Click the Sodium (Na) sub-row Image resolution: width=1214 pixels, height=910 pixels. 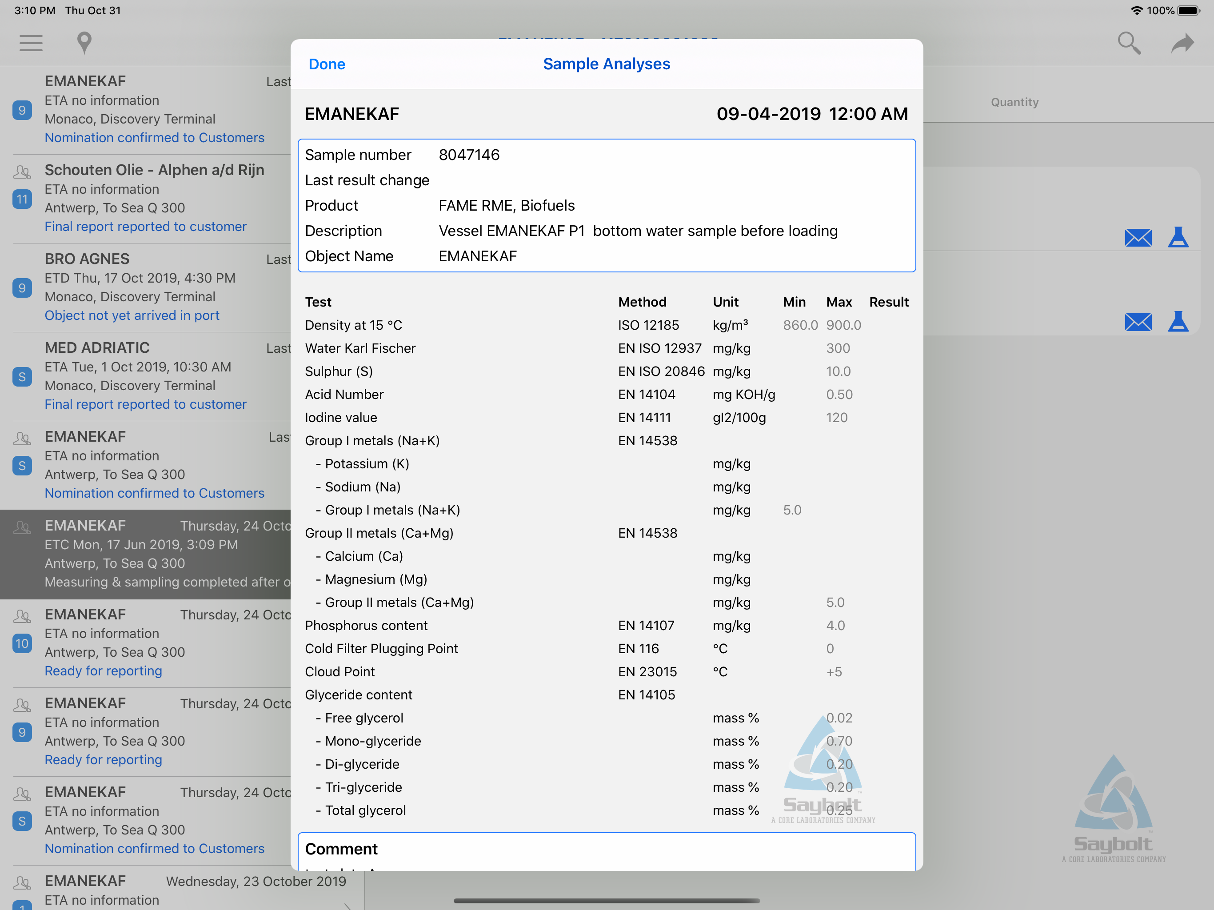[607, 487]
